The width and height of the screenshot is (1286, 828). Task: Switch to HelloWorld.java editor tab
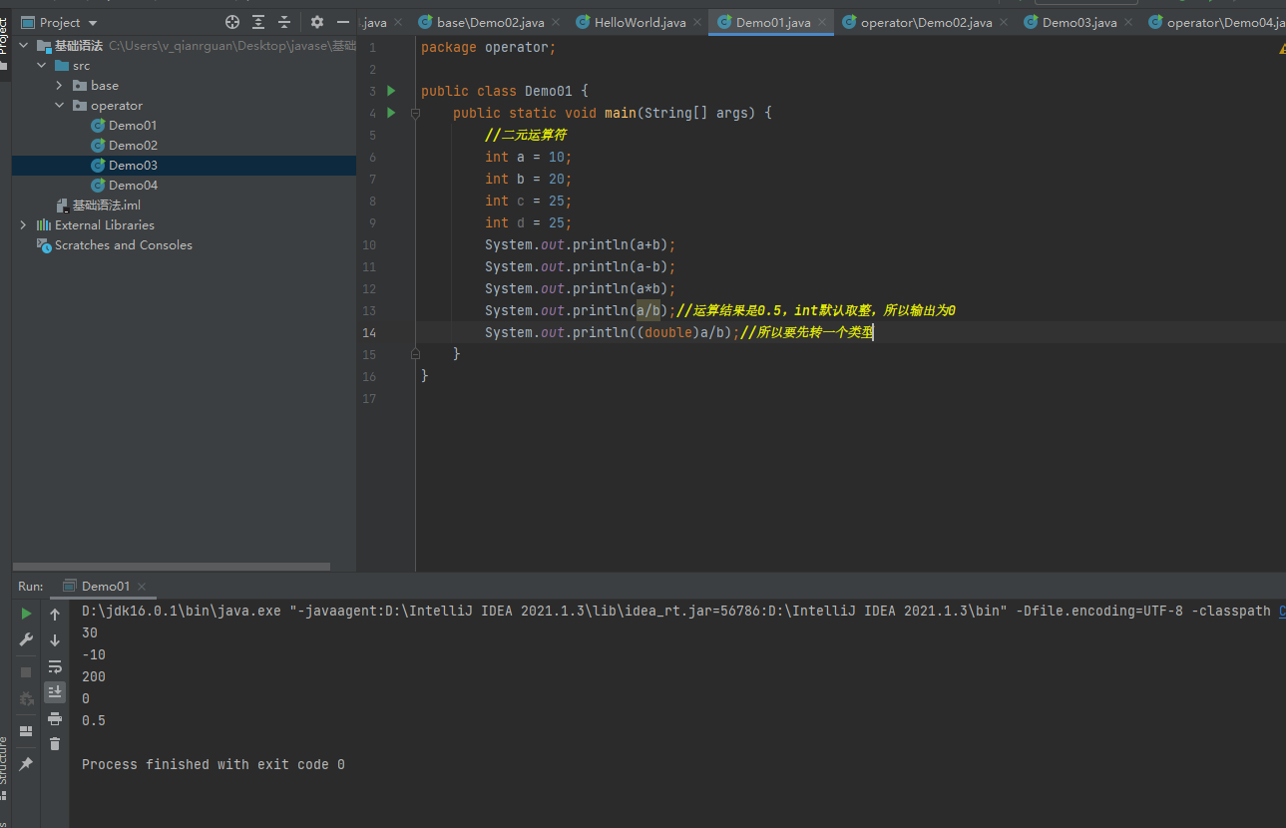pyautogui.click(x=640, y=22)
